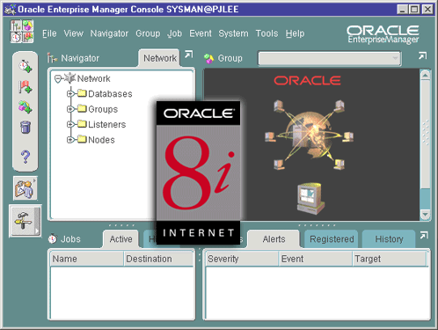The height and width of the screenshot is (330, 438).
Task: Open the hammer tools drawer icon
Action: pos(25,221)
